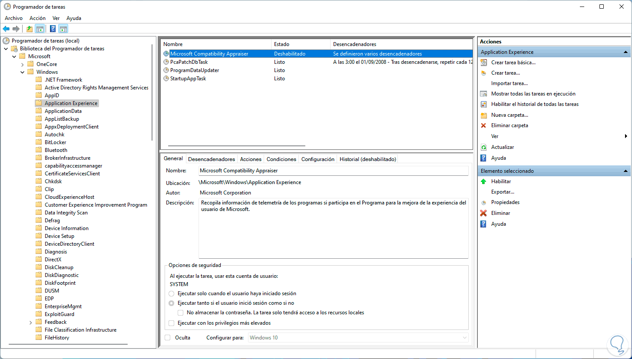Click the Ayuda icon under Elemento seleccionado
Viewport: 632px width, 359px height.
pos(483,224)
